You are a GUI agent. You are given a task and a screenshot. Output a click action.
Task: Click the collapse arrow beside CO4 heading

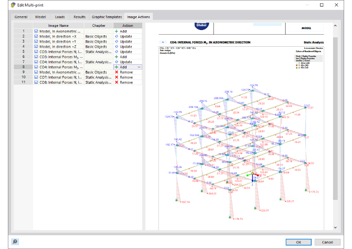point(163,42)
